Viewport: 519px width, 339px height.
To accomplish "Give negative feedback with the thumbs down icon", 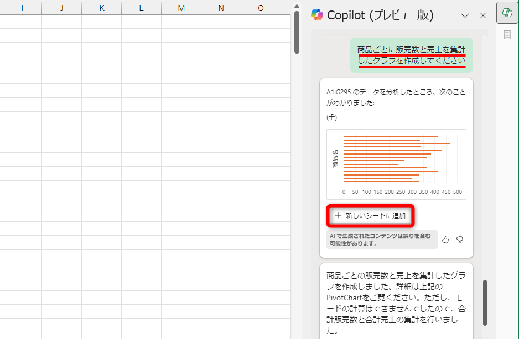I will pyautogui.click(x=460, y=239).
